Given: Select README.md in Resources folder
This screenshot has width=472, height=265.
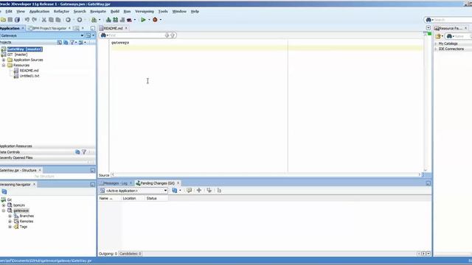Looking at the screenshot, I should click(x=29, y=71).
